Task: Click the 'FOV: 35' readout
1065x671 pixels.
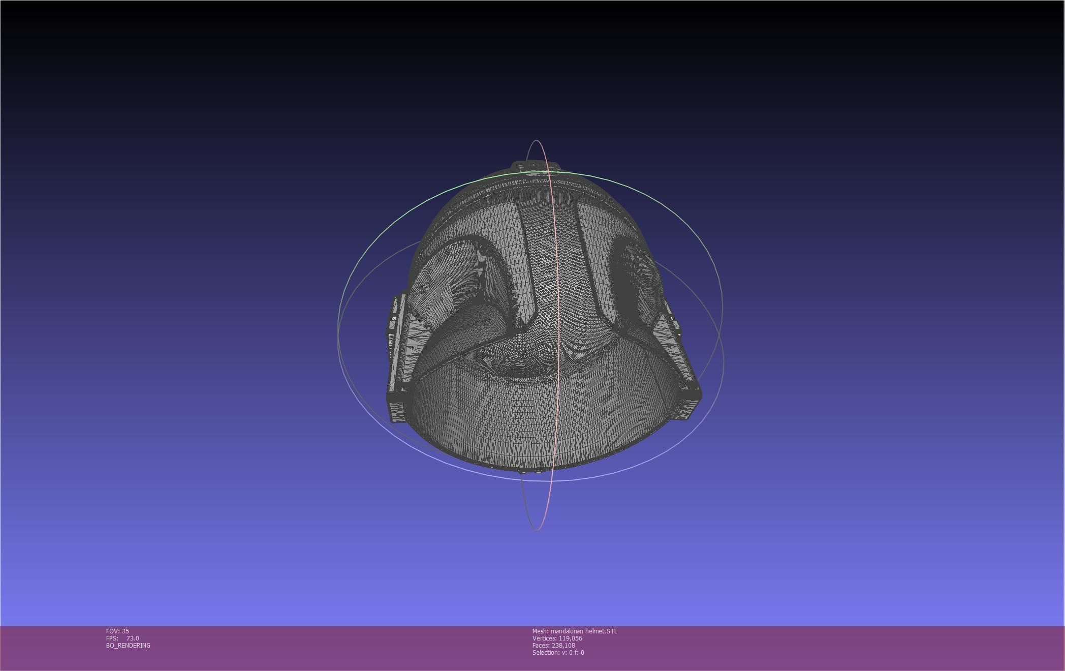Action: click(x=117, y=631)
